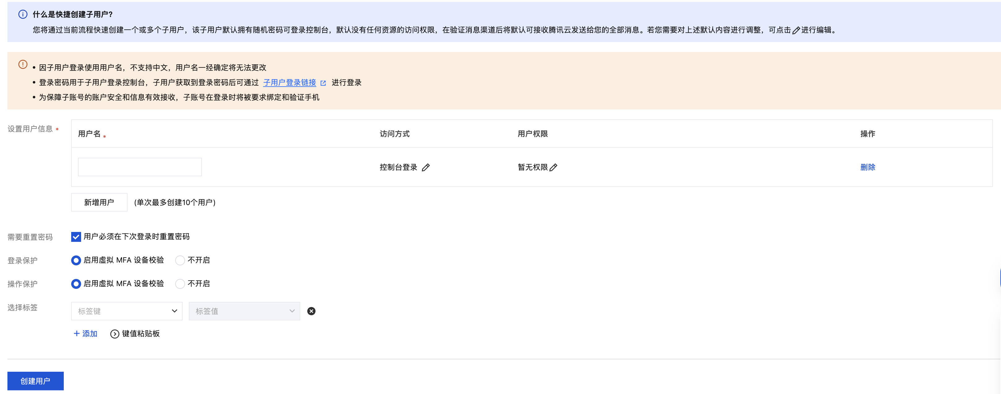Click the 创建用户 button
This screenshot has height=394, width=1001.
[35, 381]
